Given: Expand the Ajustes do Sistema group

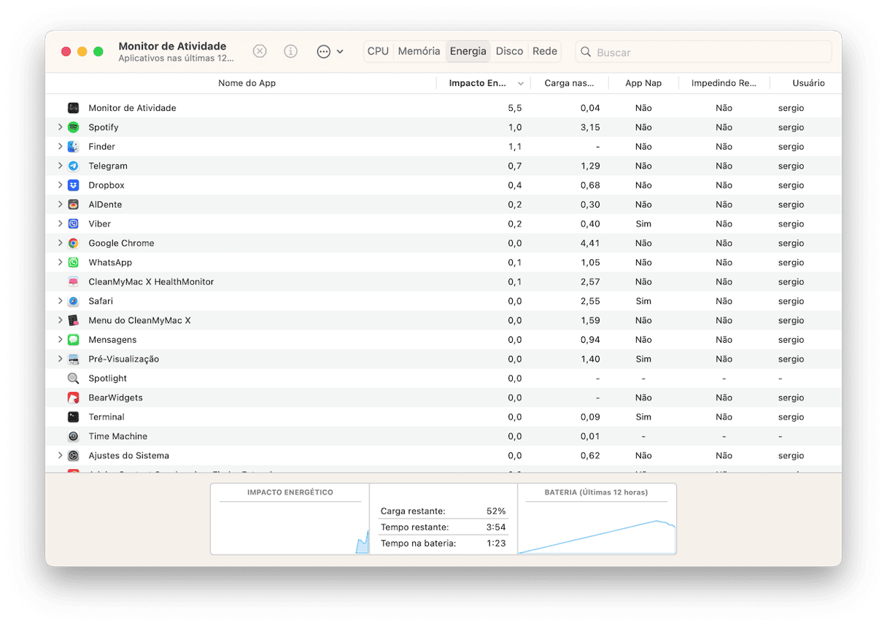Looking at the screenshot, I should [x=60, y=456].
